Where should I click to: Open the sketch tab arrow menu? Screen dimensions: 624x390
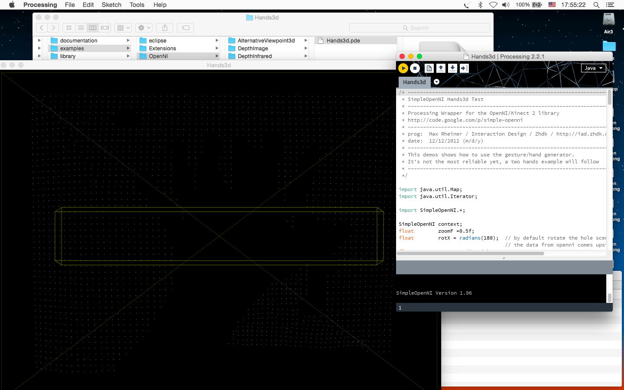coord(436,82)
